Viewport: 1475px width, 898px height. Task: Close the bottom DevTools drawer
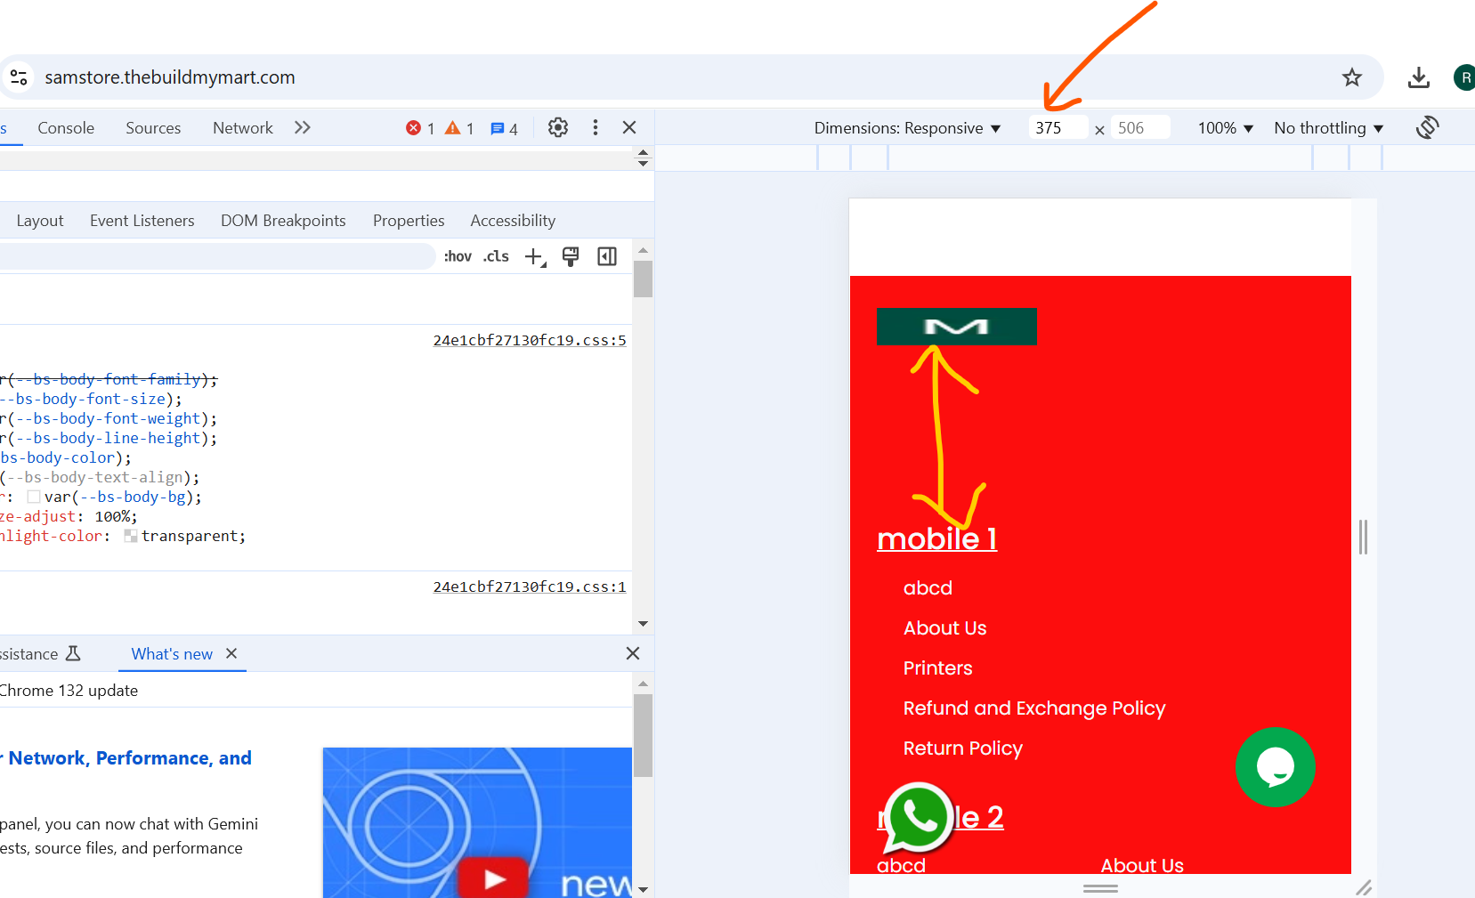click(x=633, y=653)
